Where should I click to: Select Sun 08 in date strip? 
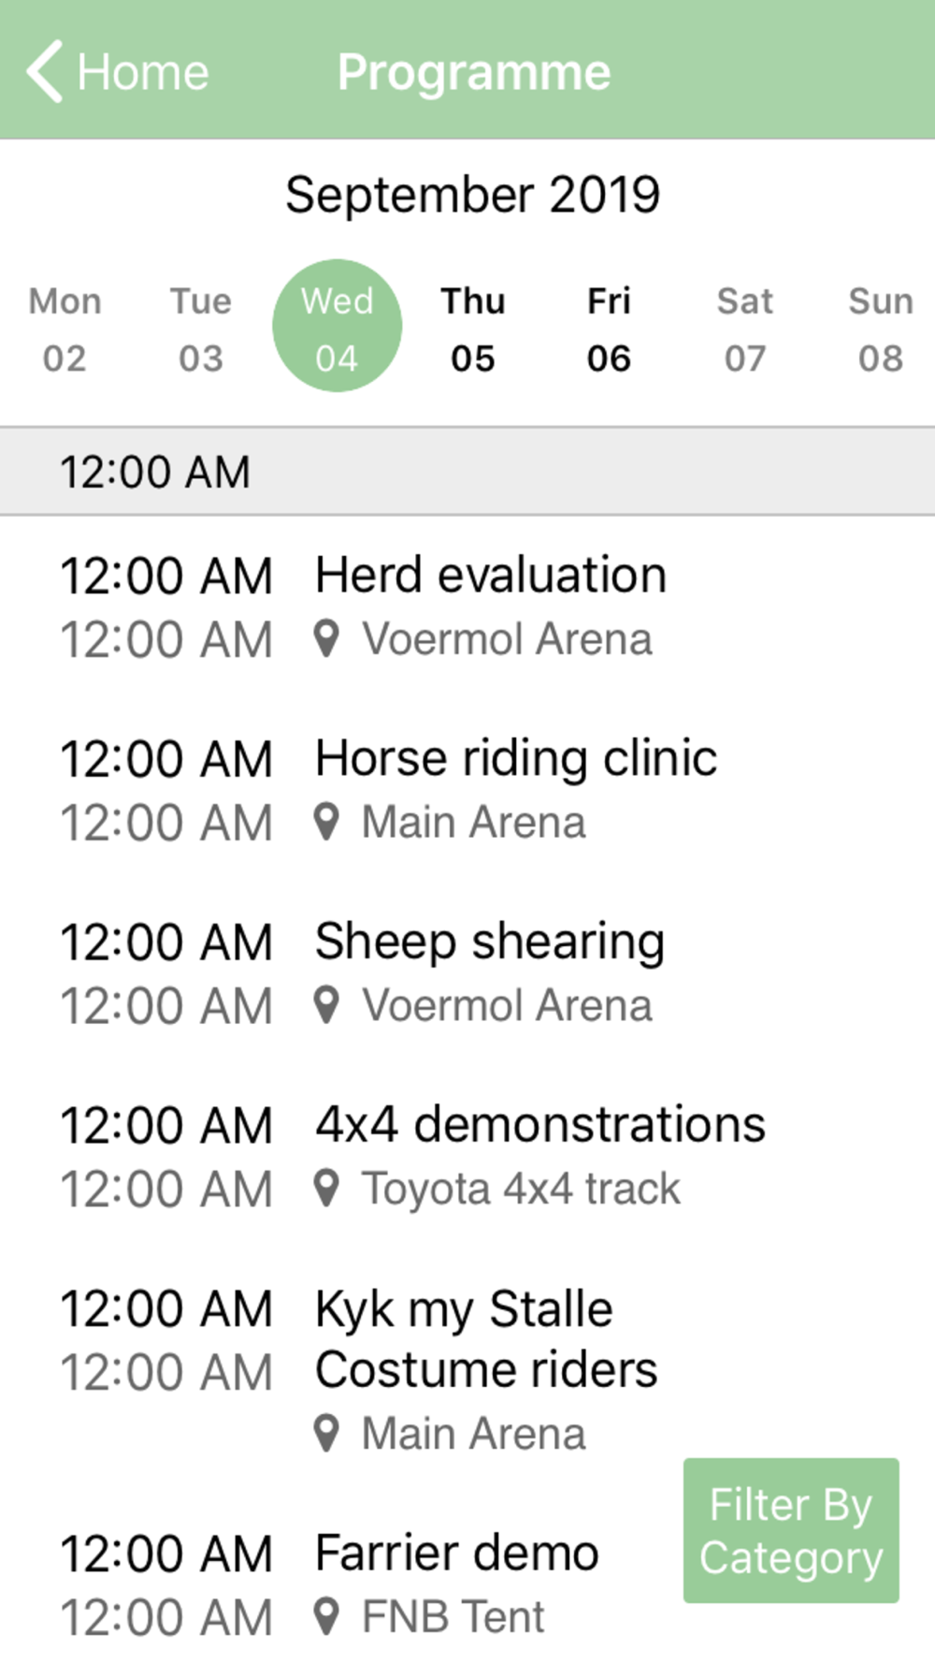click(881, 328)
